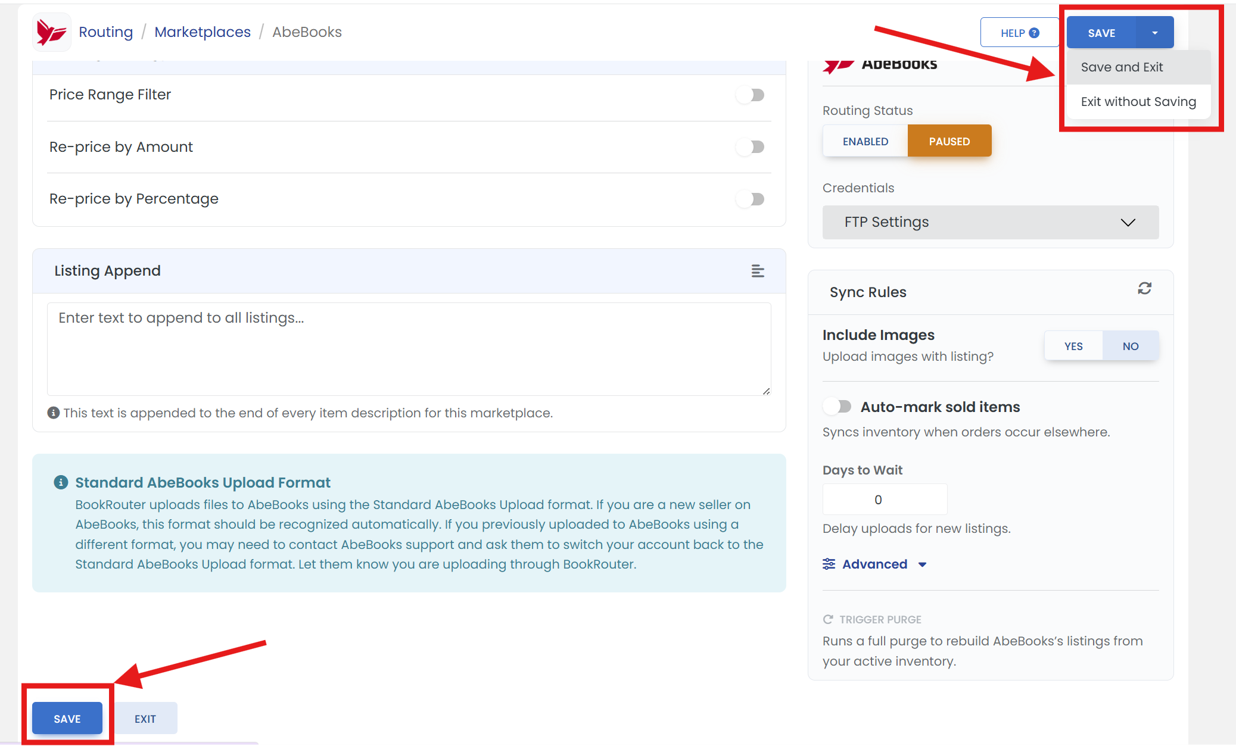Click the Sync Rules refresh icon

coord(1144,289)
